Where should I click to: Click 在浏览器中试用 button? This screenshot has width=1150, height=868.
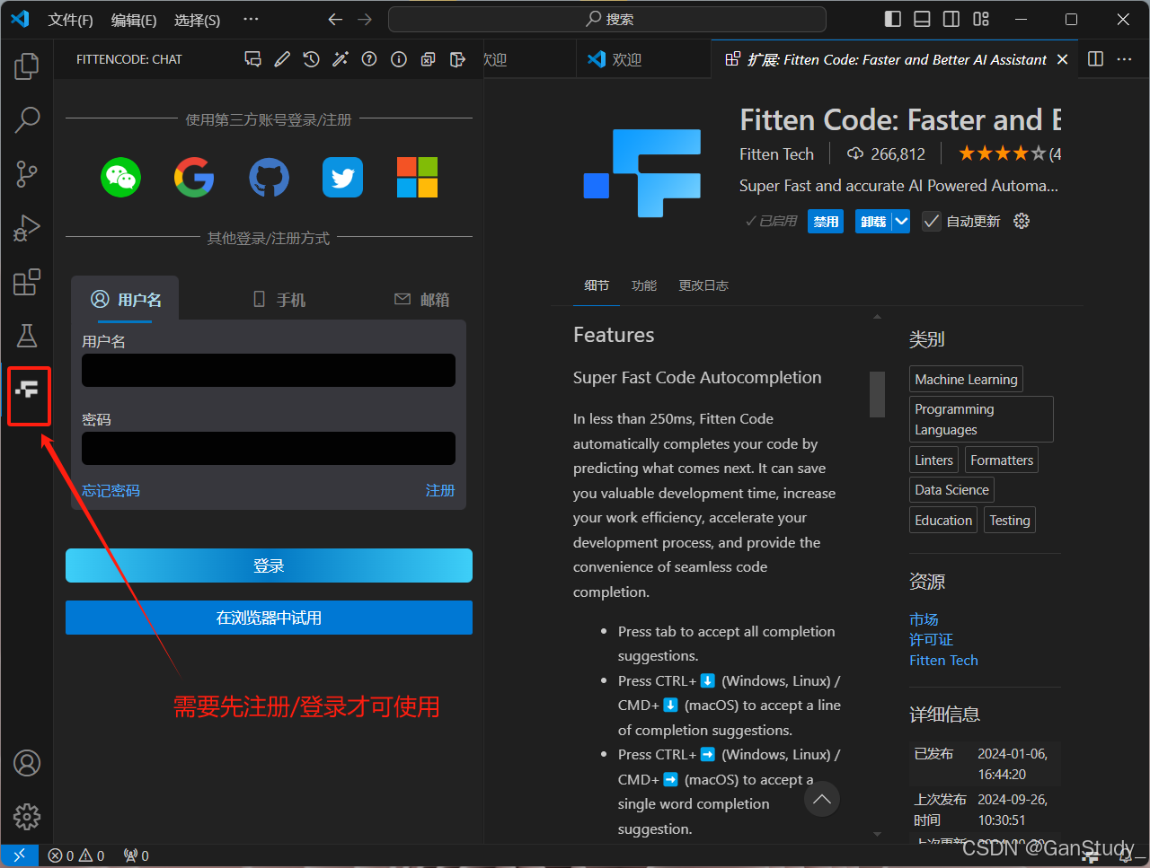269,618
